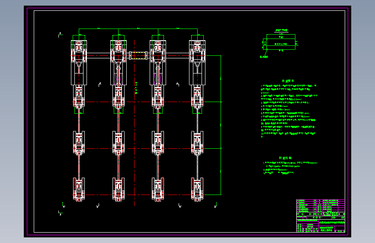Pick the vertical red dash-dot center line

coord(135,123)
